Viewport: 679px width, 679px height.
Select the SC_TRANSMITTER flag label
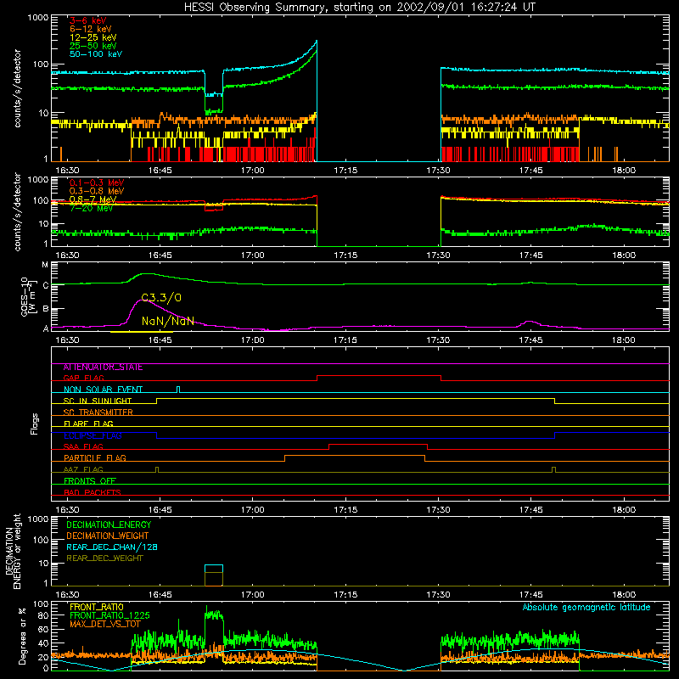[98, 412]
